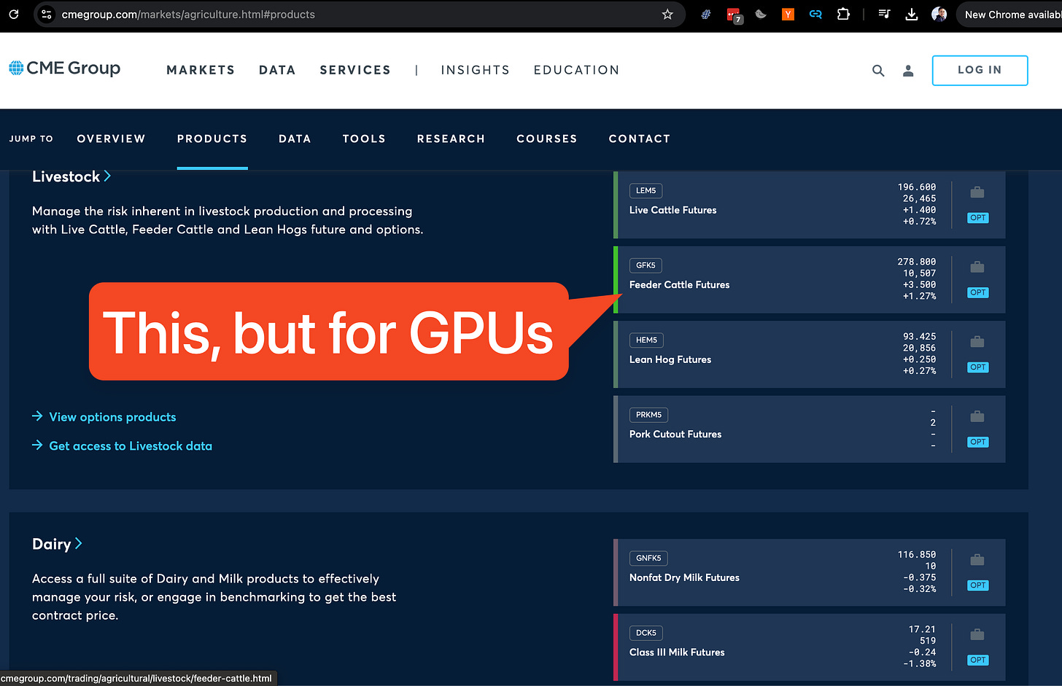Open the EDUCATION menu
The image size is (1062, 686).
[x=576, y=70]
